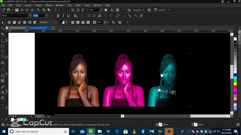Toggle bulleted list
Image resolution: width=241 pixels, height=135 pixels.
point(89,16)
